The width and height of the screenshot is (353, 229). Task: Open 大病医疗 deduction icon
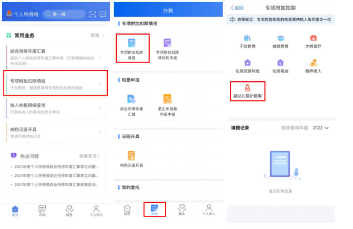click(x=313, y=41)
